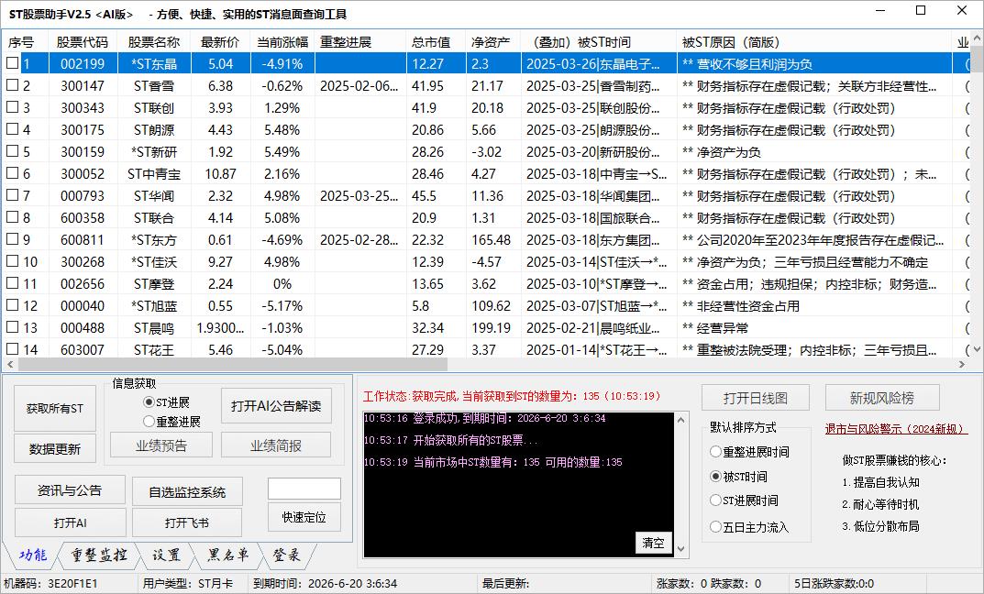This screenshot has width=984, height=594.
Task: Click the 2025-02-28 重整进展 cell
Action: [x=360, y=239]
